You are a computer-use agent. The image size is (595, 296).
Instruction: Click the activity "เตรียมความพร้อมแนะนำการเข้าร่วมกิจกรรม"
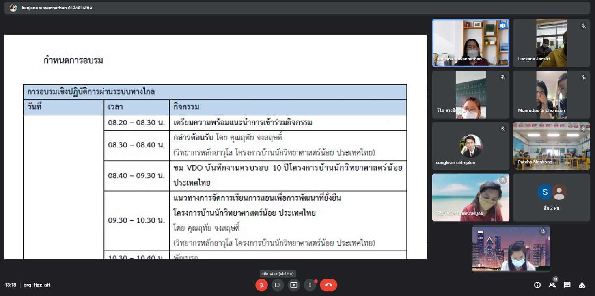(243, 123)
